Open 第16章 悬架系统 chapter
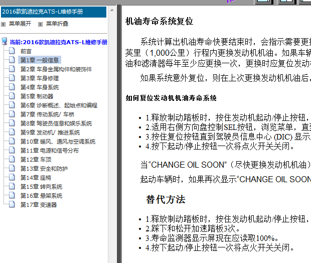This screenshot has width=311, height=263. pos(41,196)
